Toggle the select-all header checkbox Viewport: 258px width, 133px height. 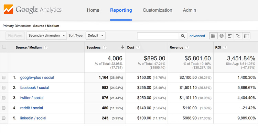coord(4,47)
